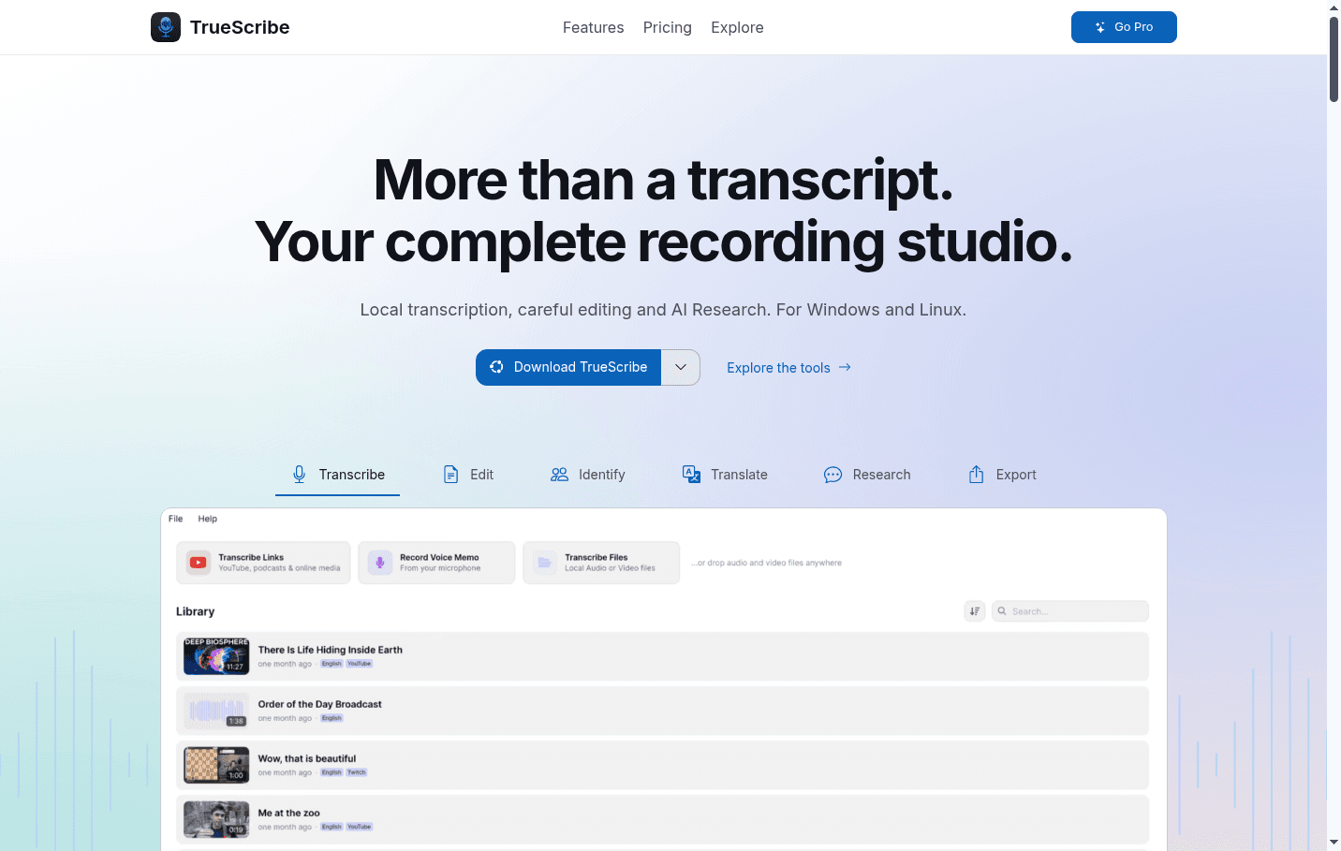Image resolution: width=1341 pixels, height=851 pixels.
Task: Switch to the Research tab
Action: (x=867, y=475)
